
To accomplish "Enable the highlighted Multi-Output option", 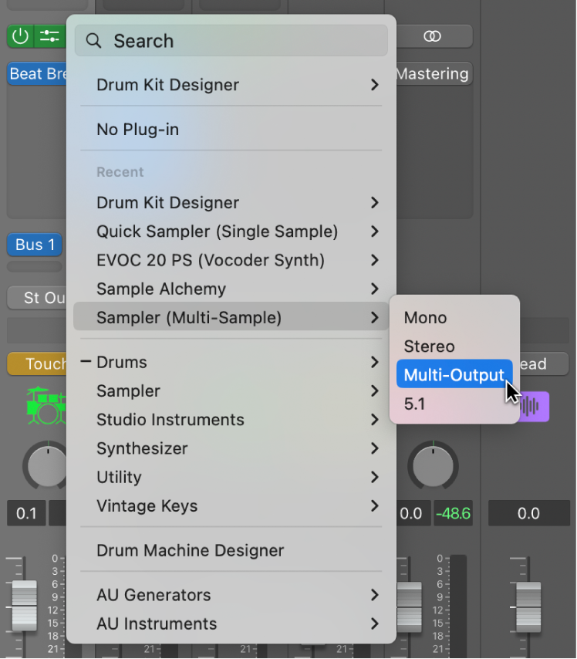I will (x=454, y=374).
